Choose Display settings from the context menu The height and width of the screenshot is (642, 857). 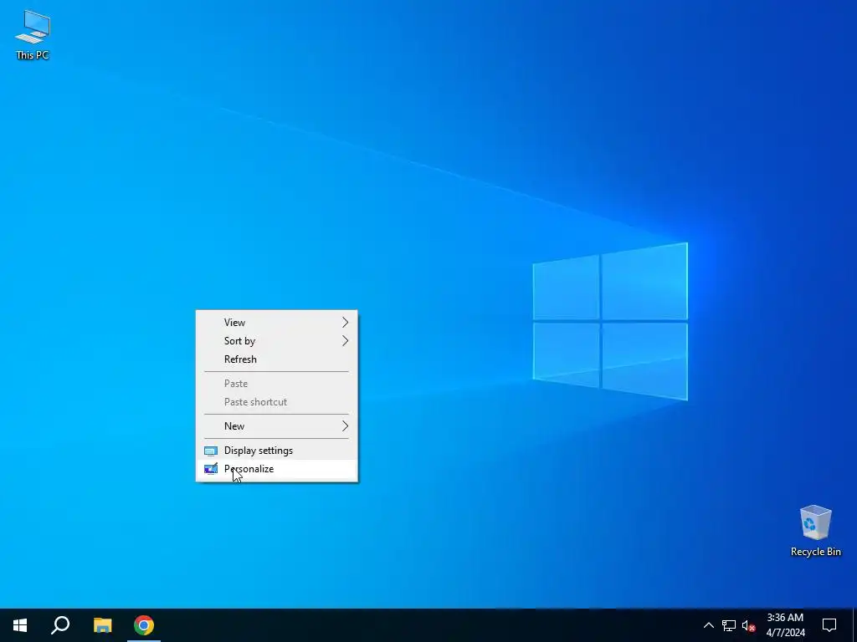(276, 451)
